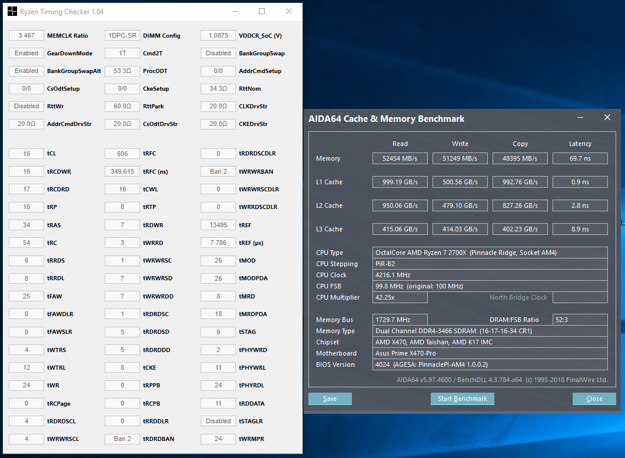Screen dimensions: 625x458
Task: Click the tRAS 34 value field
Action: click(x=26, y=225)
